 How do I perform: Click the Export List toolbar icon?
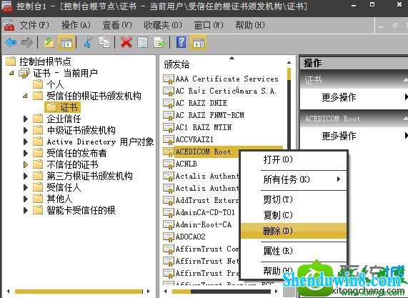point(159,42)
